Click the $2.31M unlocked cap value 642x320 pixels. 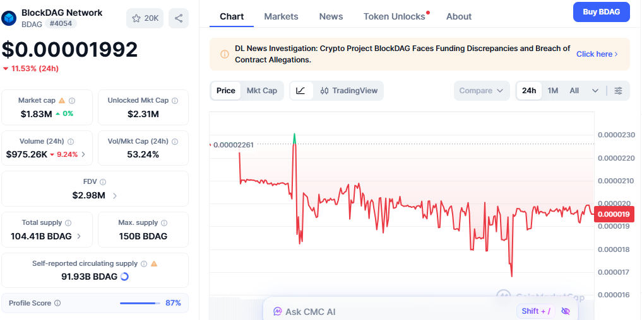click(143, 114)
